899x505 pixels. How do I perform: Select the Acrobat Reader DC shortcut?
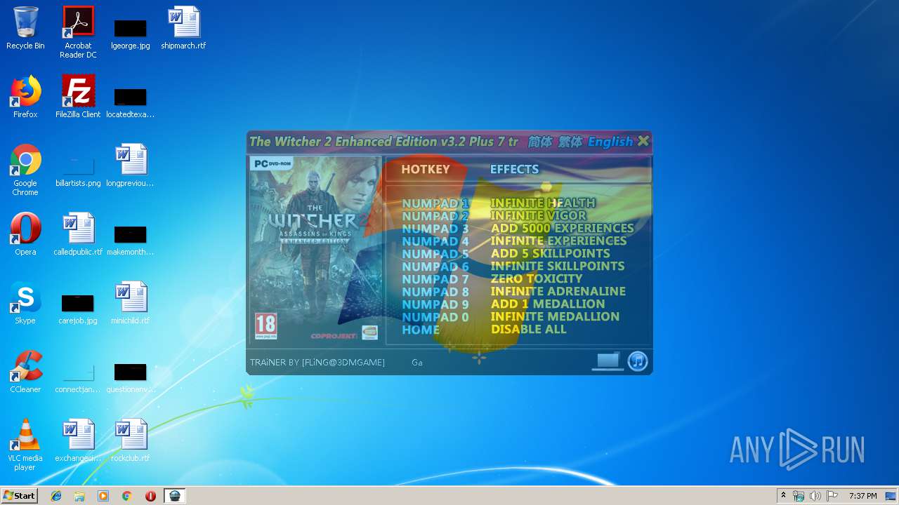tap(78, 32)
